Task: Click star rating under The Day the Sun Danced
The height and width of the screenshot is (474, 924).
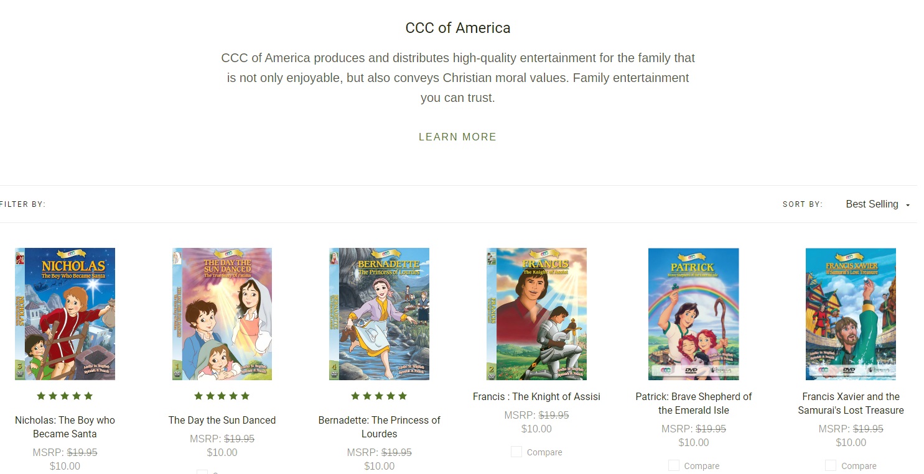Action: click(222, 396)
